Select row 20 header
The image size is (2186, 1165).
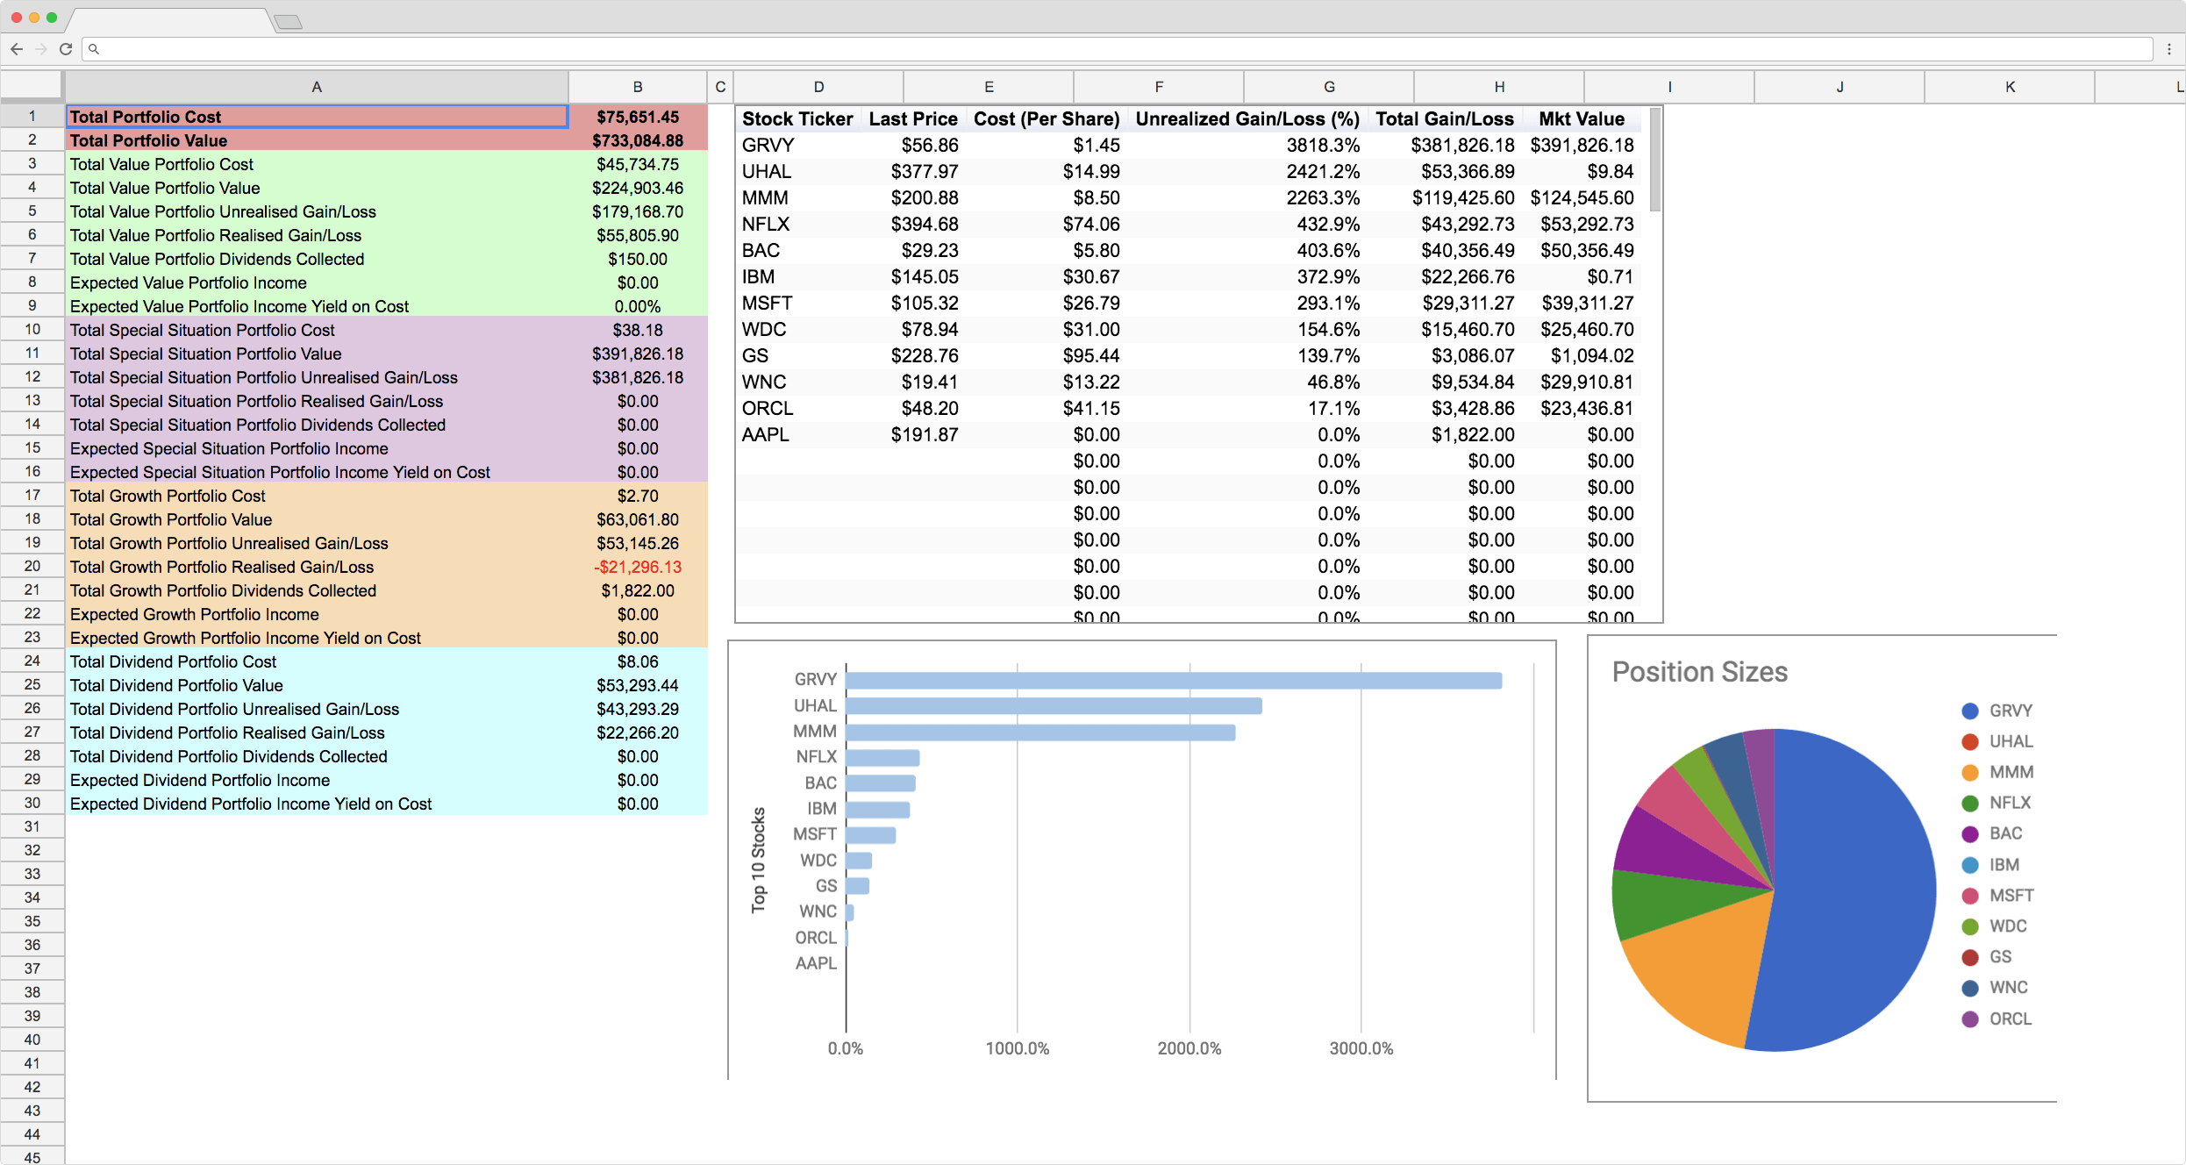coord(32,567)
